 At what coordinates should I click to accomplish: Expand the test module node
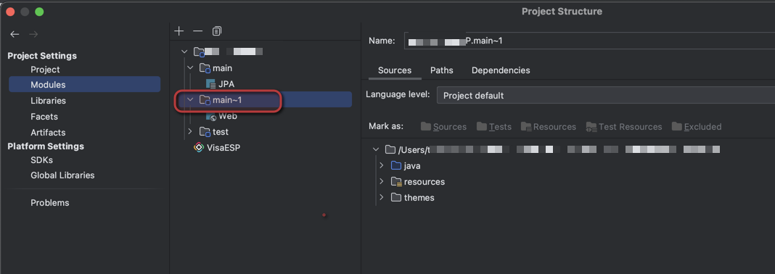point(190,132)
